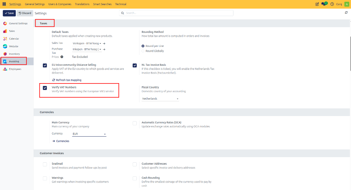Expand the Fiscal Country Netherlands dropdown

tap(160, 99)
